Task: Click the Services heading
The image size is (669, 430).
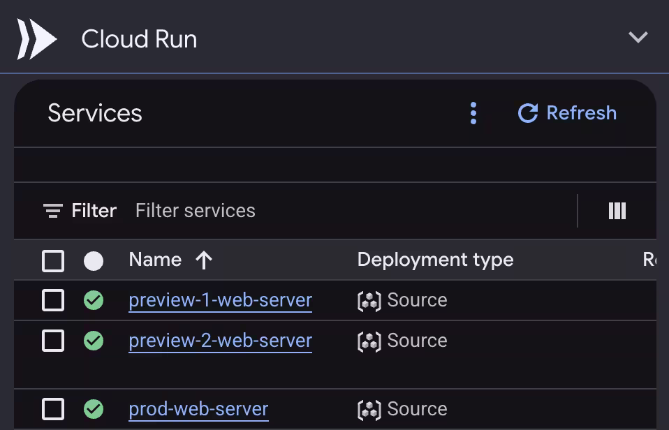Action: [95, 113]
